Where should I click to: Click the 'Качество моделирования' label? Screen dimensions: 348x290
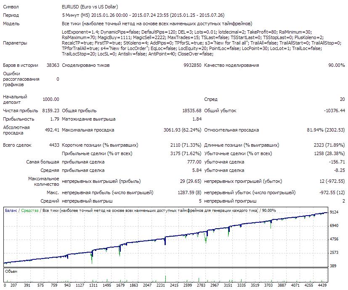[231, 65]
